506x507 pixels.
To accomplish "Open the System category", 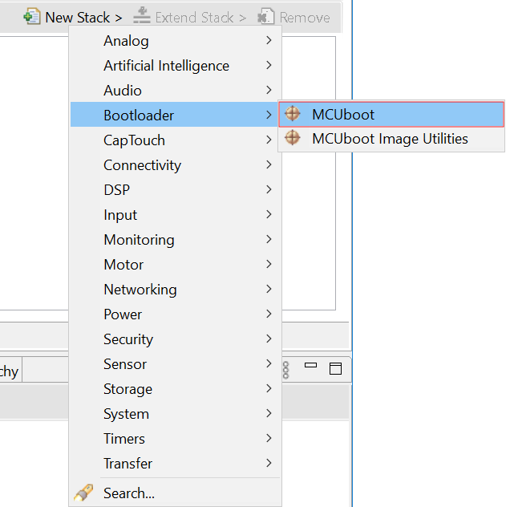I will (x=175, y=414).
